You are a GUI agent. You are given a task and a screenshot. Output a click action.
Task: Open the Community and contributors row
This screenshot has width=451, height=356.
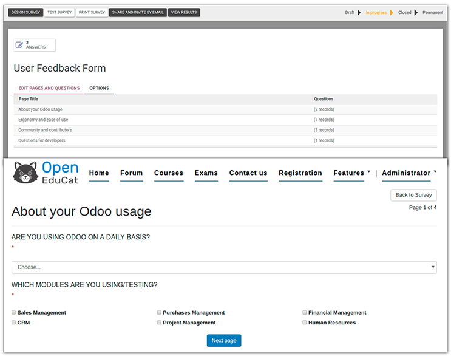pos(225,130)
